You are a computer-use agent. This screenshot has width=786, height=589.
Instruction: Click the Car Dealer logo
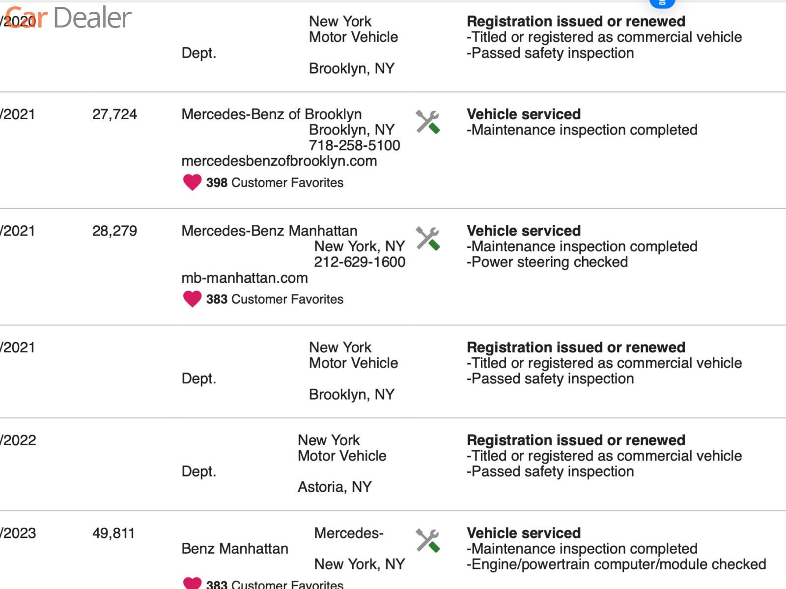[x=69, y=18]
